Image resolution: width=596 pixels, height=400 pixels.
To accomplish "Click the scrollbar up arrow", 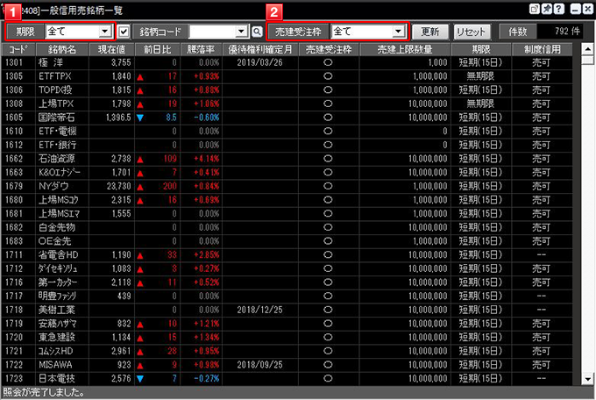I will point(588,49).
